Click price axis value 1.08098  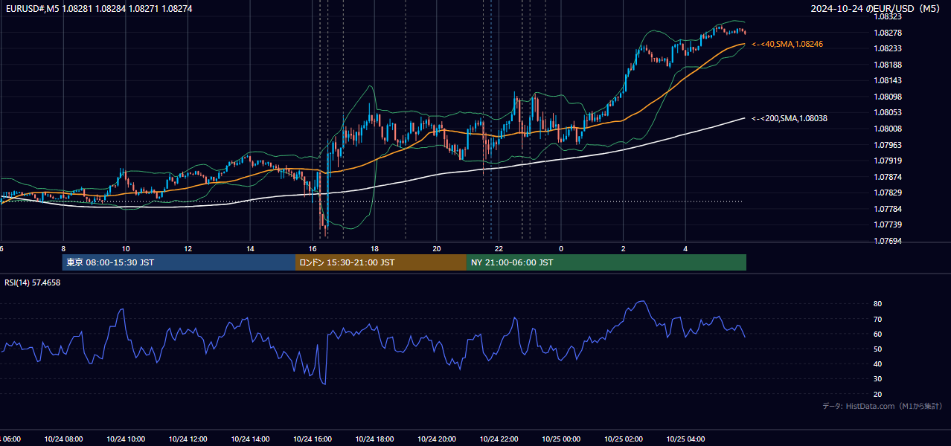(x=889, y=97)
